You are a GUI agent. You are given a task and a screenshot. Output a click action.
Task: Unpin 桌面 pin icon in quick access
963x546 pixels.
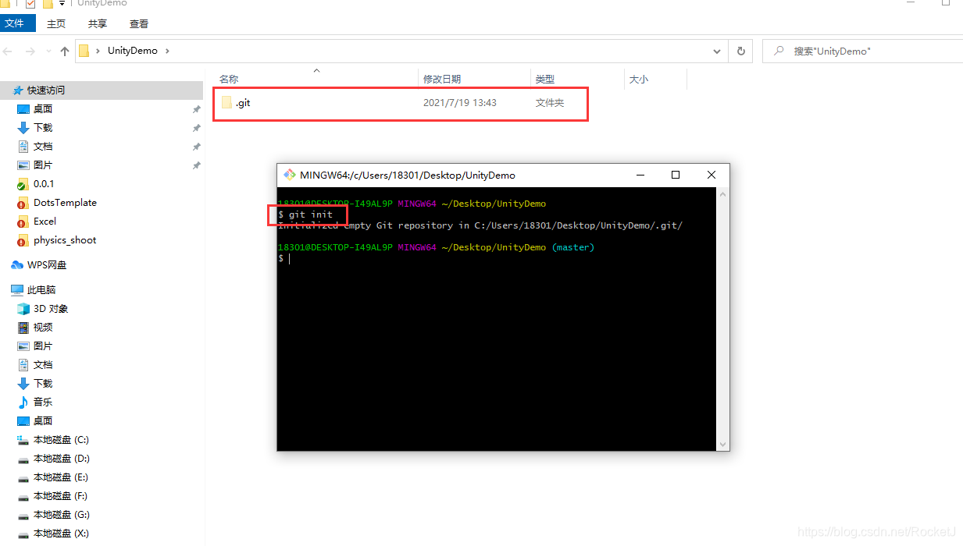coord(196,109)
